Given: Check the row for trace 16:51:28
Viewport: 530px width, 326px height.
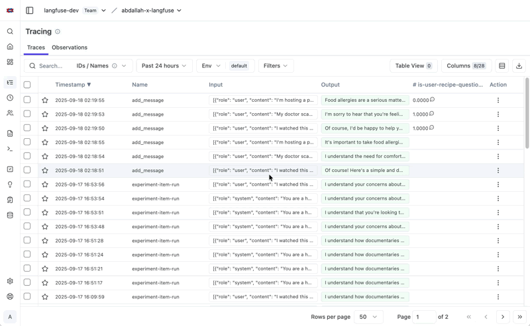Looking at the screenshot, I should (27, 240).
